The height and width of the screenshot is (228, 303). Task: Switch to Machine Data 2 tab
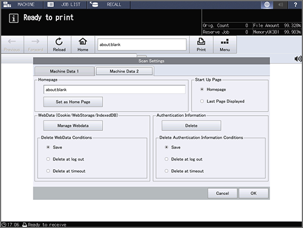[x=124, y=71]
